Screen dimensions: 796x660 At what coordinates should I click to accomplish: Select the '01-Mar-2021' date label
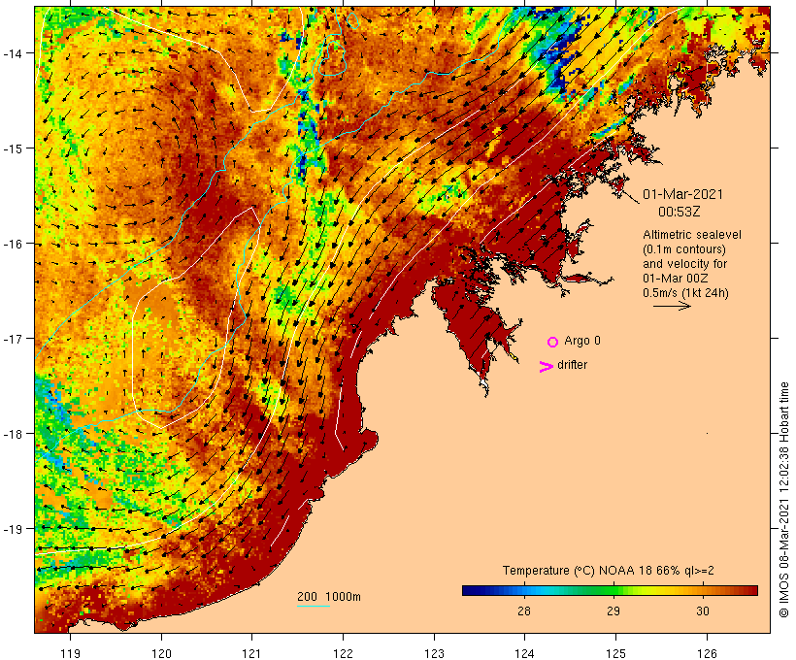(682, 194)
